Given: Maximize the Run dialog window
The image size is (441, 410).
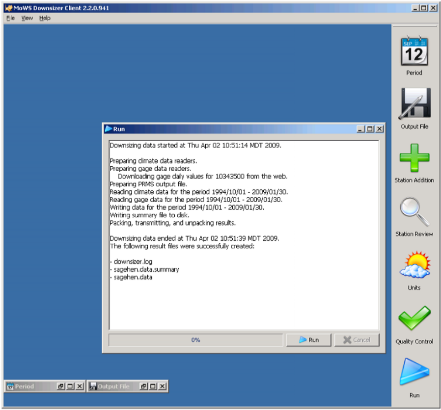Looking at the screenshot, I should tap(370, 129).
